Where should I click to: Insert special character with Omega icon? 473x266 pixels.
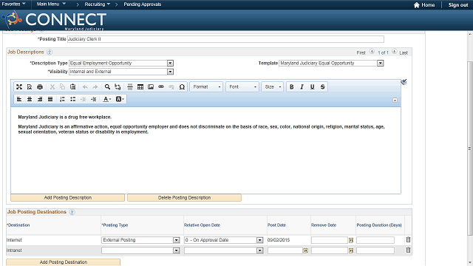[182, 87]
